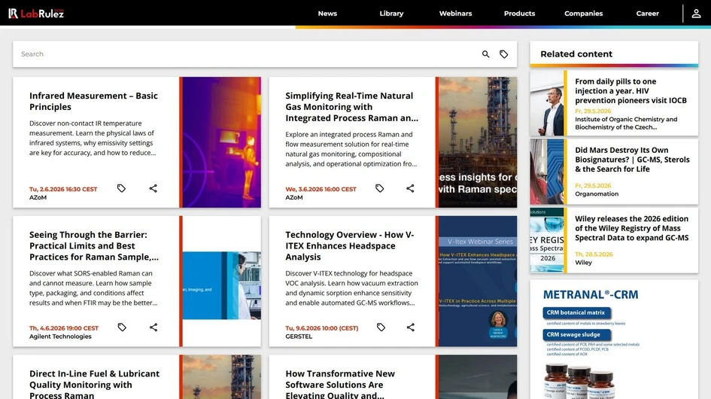The width and height of the screenshot is (711, 399).
Task: Click the Wiley Registry 2026 thumbnail
Action: [547, 240]
